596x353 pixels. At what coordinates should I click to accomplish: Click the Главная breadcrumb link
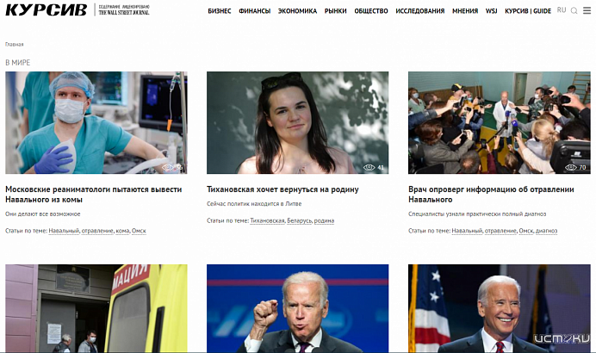click(15, 44)
